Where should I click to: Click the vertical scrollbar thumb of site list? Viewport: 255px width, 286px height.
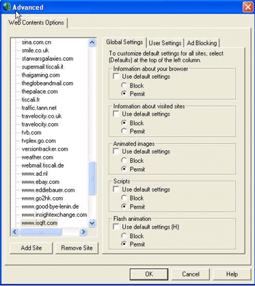(92, 179)
